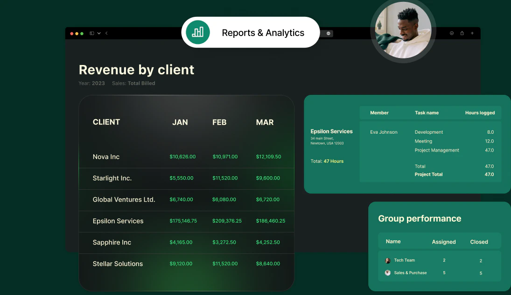511x295 pixels.
Task: Click the Group performance heading
Action: point(420,218)
